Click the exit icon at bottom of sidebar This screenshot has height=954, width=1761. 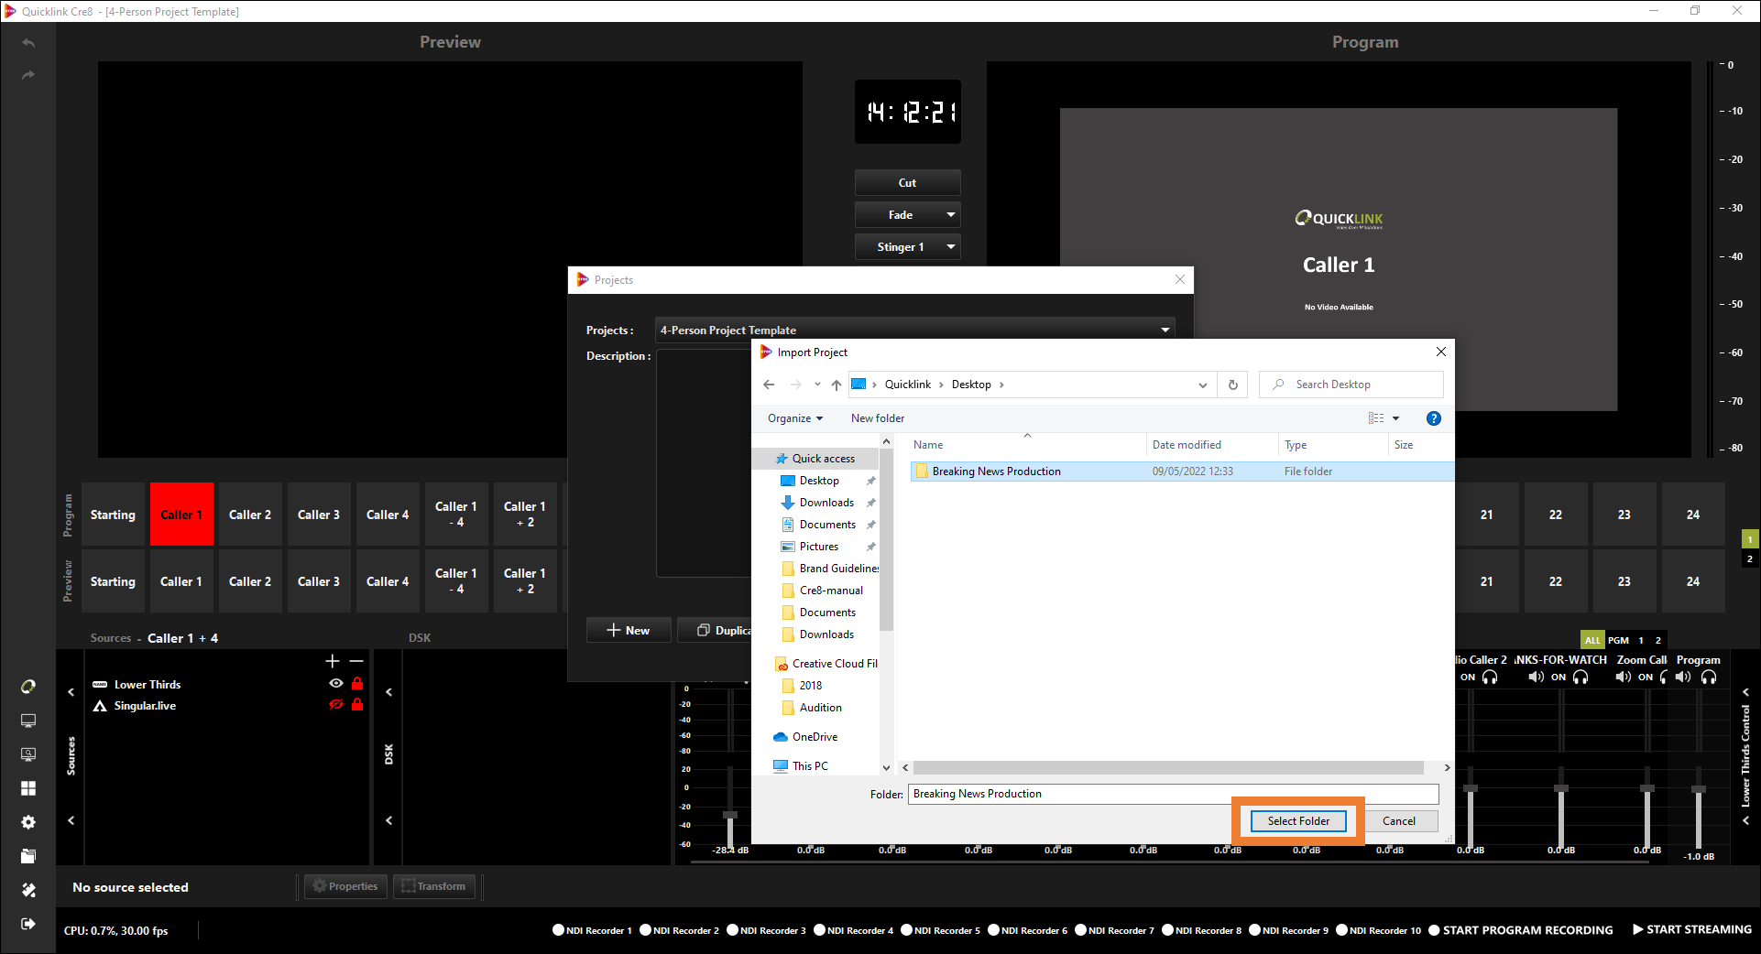[x=28, y=924]
